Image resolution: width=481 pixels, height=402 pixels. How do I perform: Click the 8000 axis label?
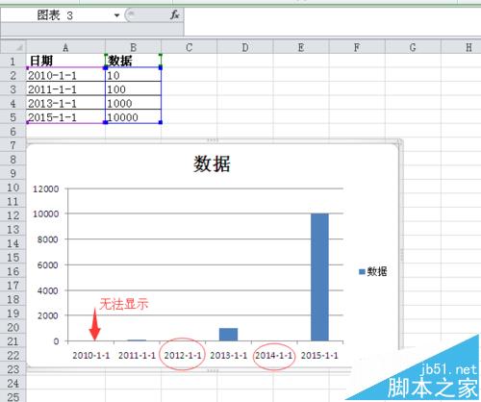[48, 239]
